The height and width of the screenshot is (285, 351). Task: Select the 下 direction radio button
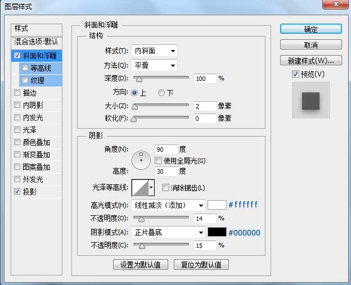tap(161, 93)
